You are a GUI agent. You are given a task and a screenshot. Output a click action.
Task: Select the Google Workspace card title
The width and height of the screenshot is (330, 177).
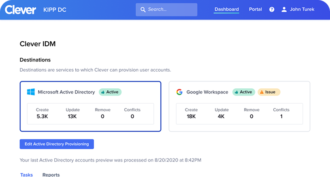(207, 92)
